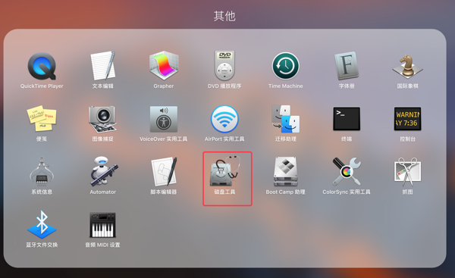Screen dimensions: 455x278
Task: Open VoiceOver 实用工具 app
Action: pyautogui.click(x=164, y=119)
